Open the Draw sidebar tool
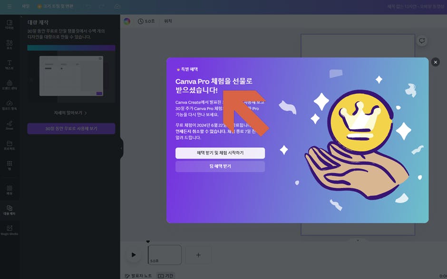This screenshot has width=447, height=279. 10,125
